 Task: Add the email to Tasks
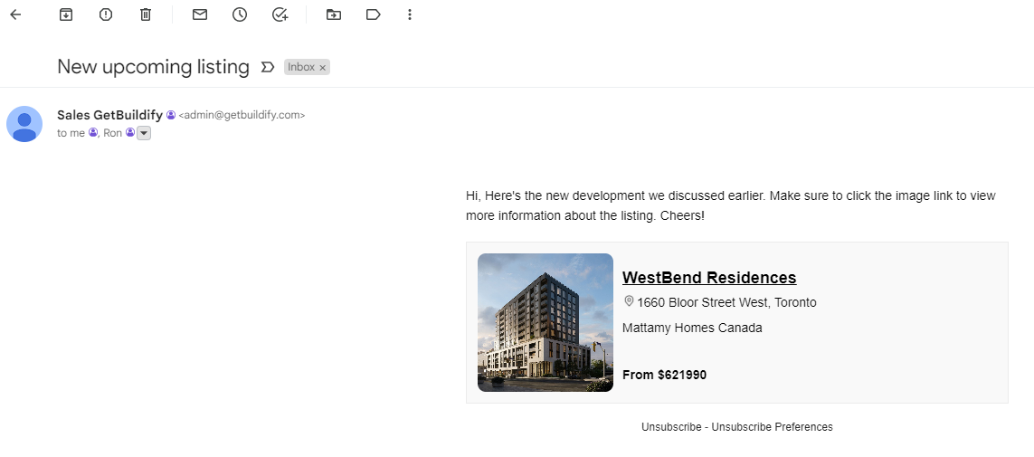(x=280, y=14)
